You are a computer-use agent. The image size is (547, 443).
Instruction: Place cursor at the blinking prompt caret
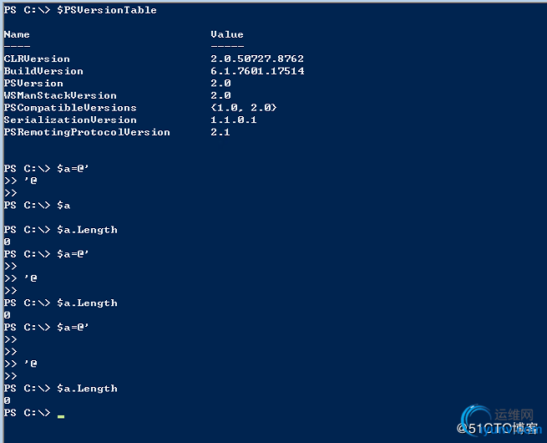pos(61,415)
